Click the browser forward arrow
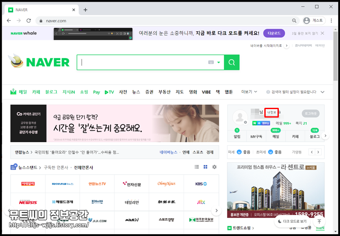 tap(19, 20)
